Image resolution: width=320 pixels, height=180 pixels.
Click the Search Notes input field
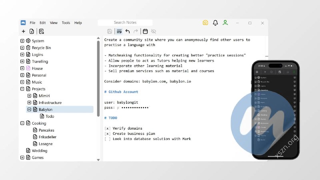point(125,23)
